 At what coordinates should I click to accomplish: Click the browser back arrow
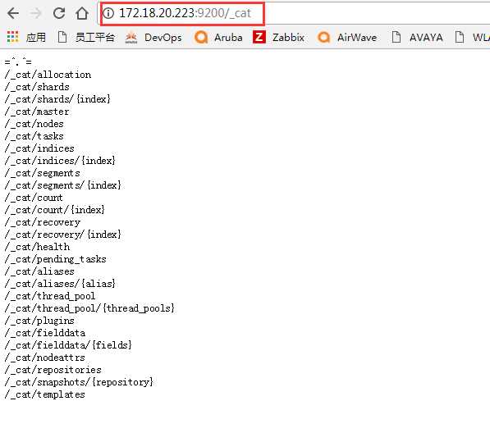click(x=13, y=13)
